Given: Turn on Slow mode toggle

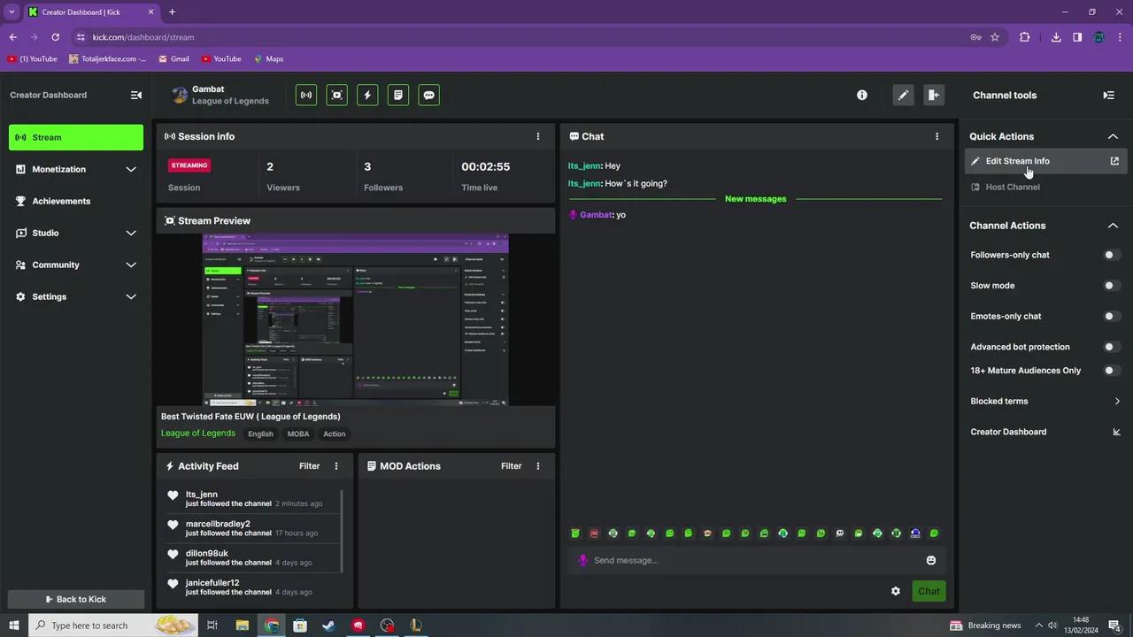Looking at the screenshot, I should coord(1111,286).
